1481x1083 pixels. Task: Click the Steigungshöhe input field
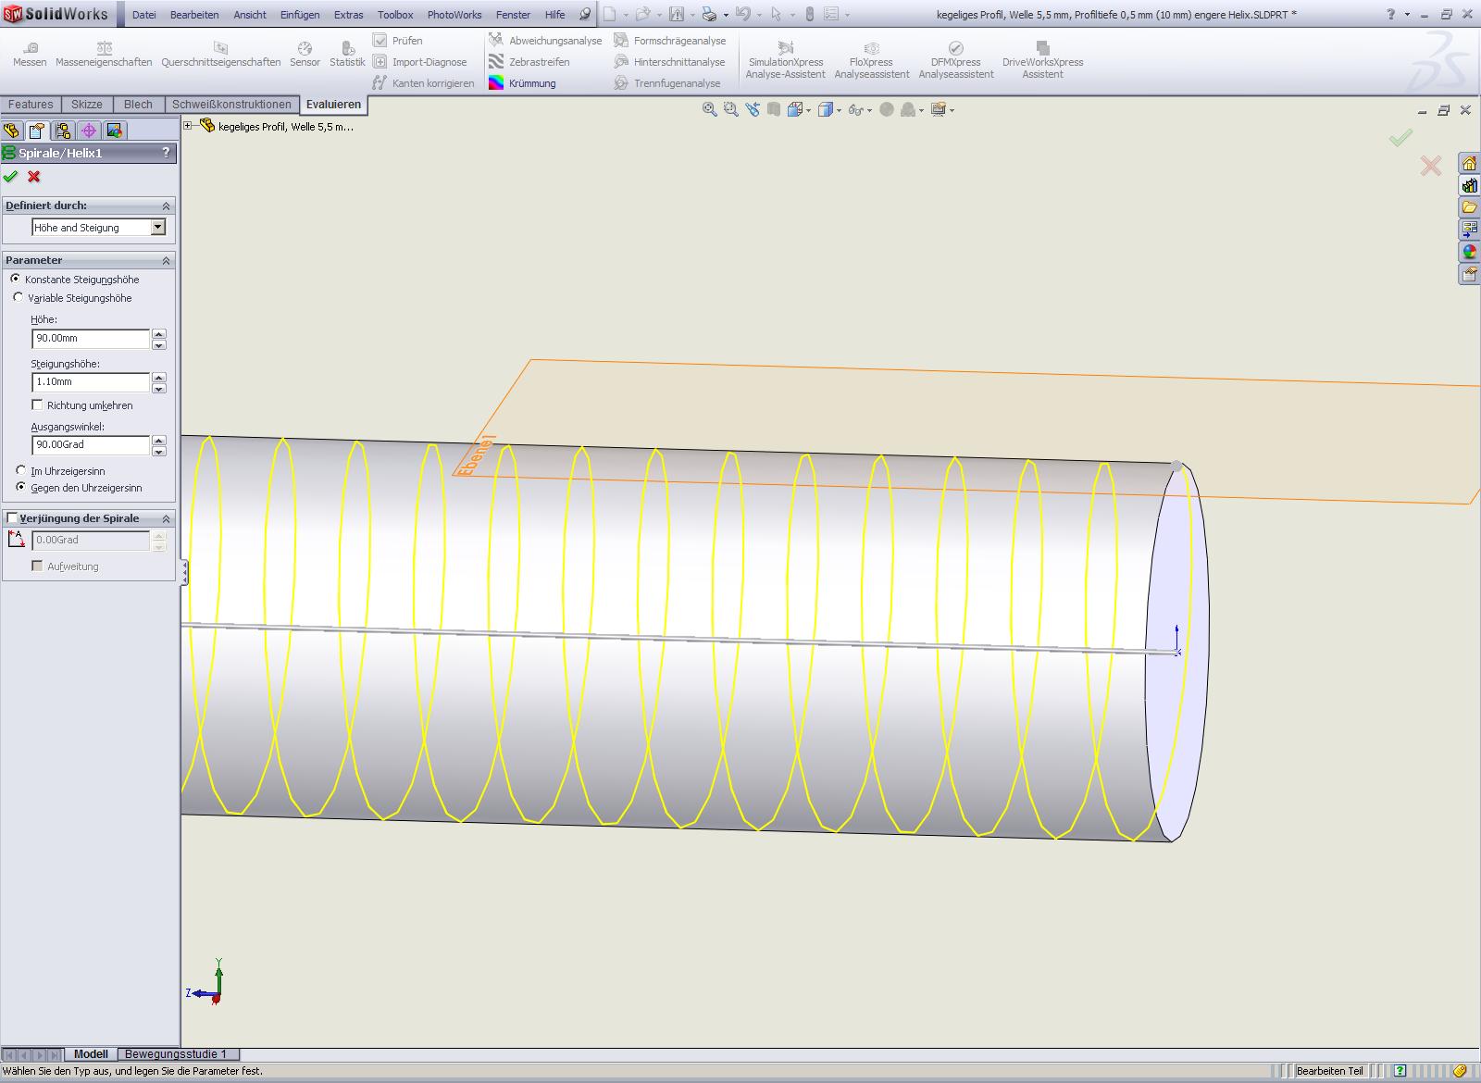click(90, 382)
